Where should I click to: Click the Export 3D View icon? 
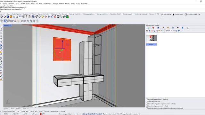click(186, 14)
